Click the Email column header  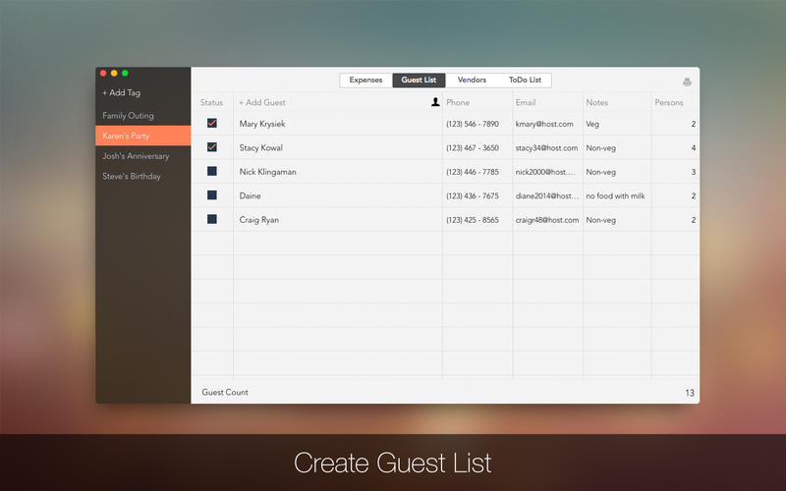[x=526, y=102]
